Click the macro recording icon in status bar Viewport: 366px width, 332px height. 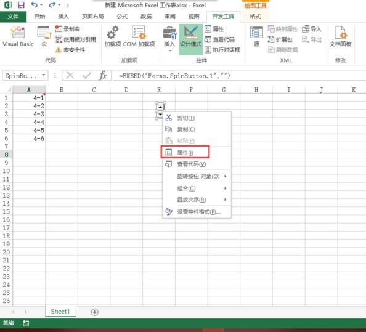coord(26,323)
